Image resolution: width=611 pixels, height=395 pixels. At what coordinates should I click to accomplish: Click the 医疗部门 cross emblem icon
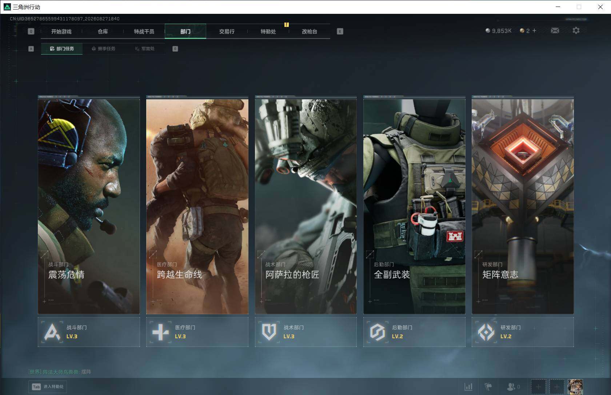coord(160,332)
